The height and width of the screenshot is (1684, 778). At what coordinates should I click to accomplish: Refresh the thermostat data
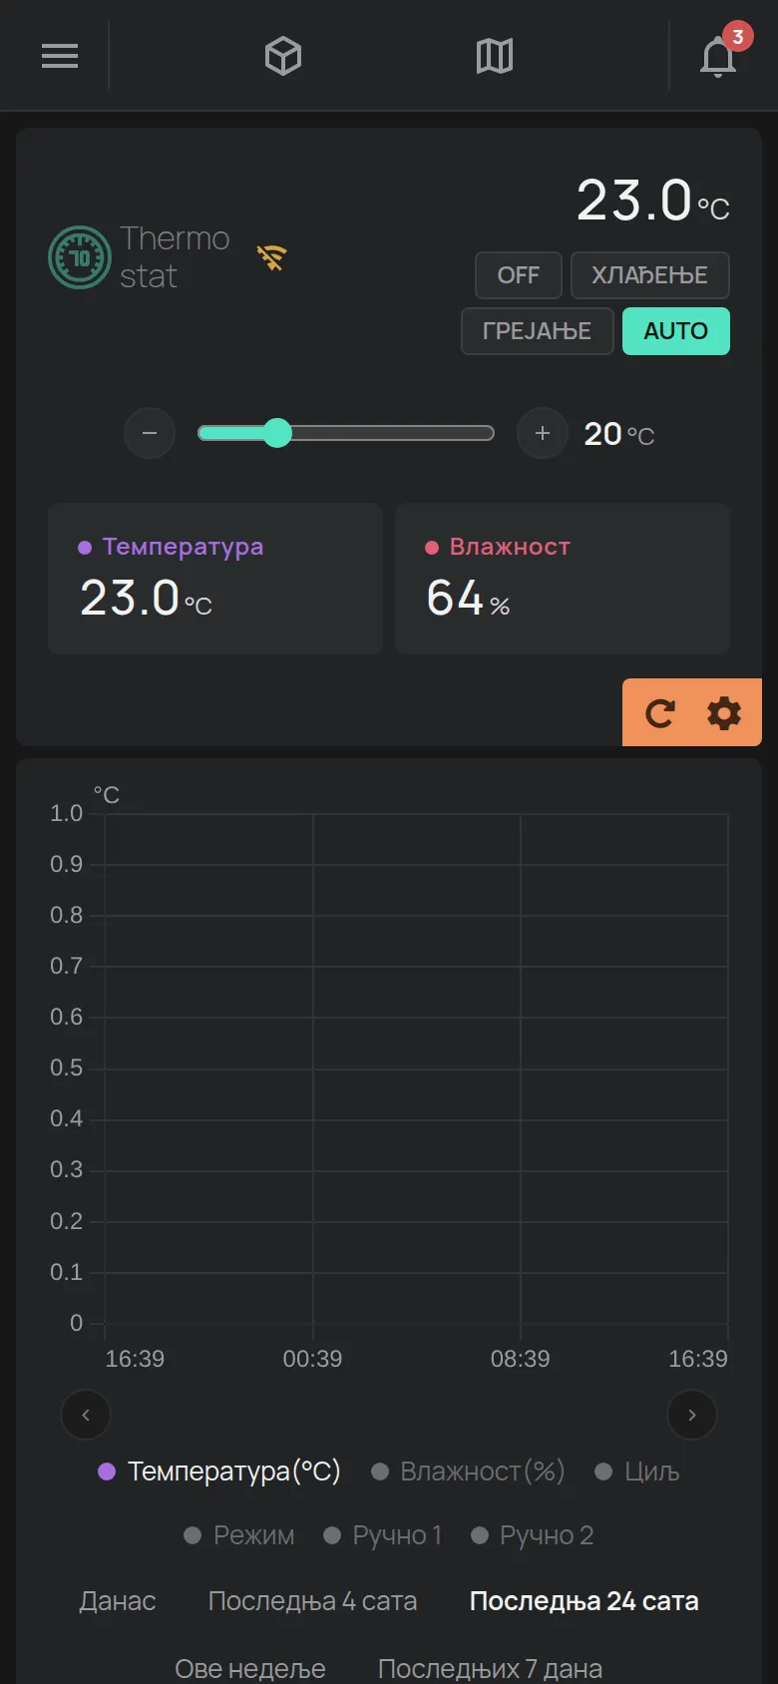(659, 713)
